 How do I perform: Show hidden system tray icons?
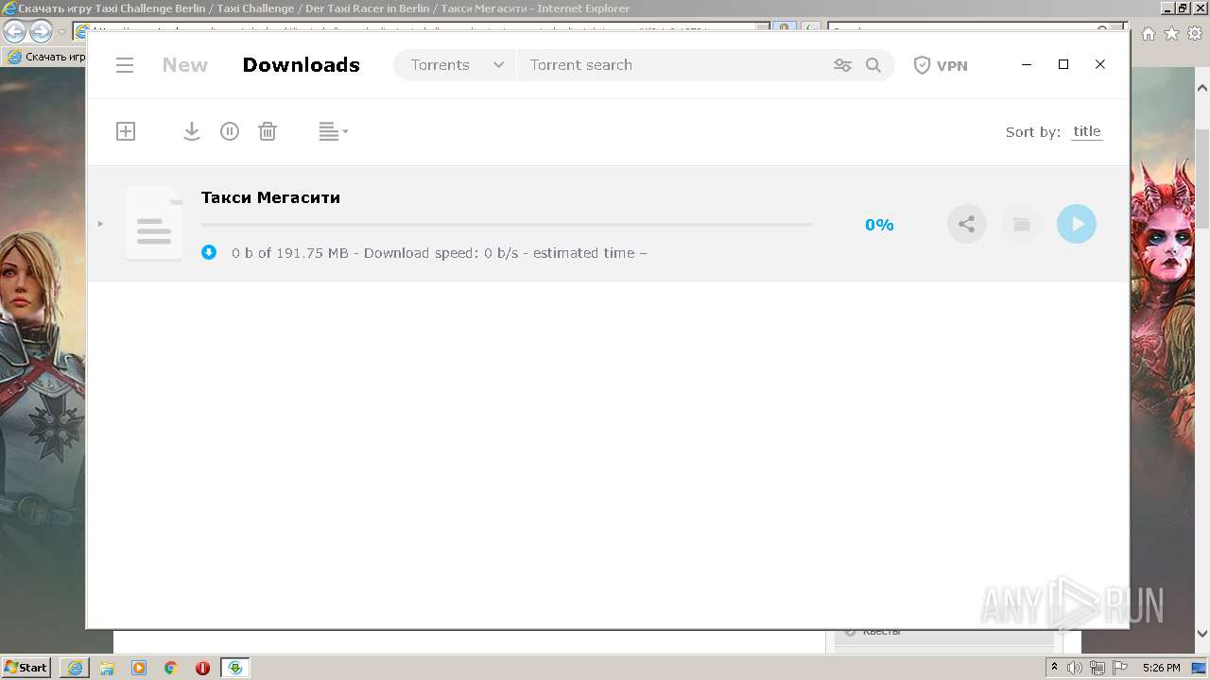pyautogui.click(x=1055, y=668)
